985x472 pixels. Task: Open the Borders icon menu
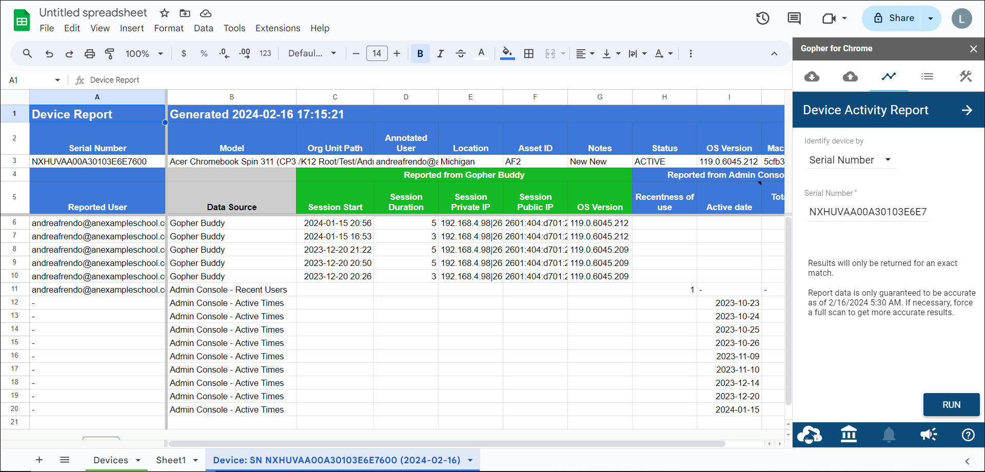pos(529,53)
